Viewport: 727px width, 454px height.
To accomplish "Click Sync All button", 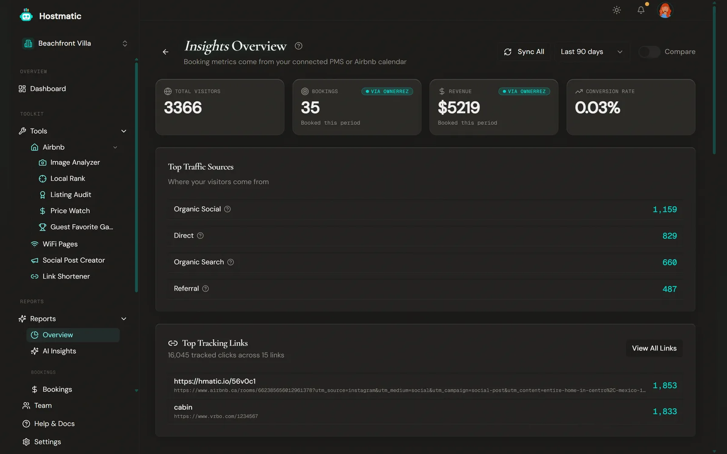I will pos(524,52).
